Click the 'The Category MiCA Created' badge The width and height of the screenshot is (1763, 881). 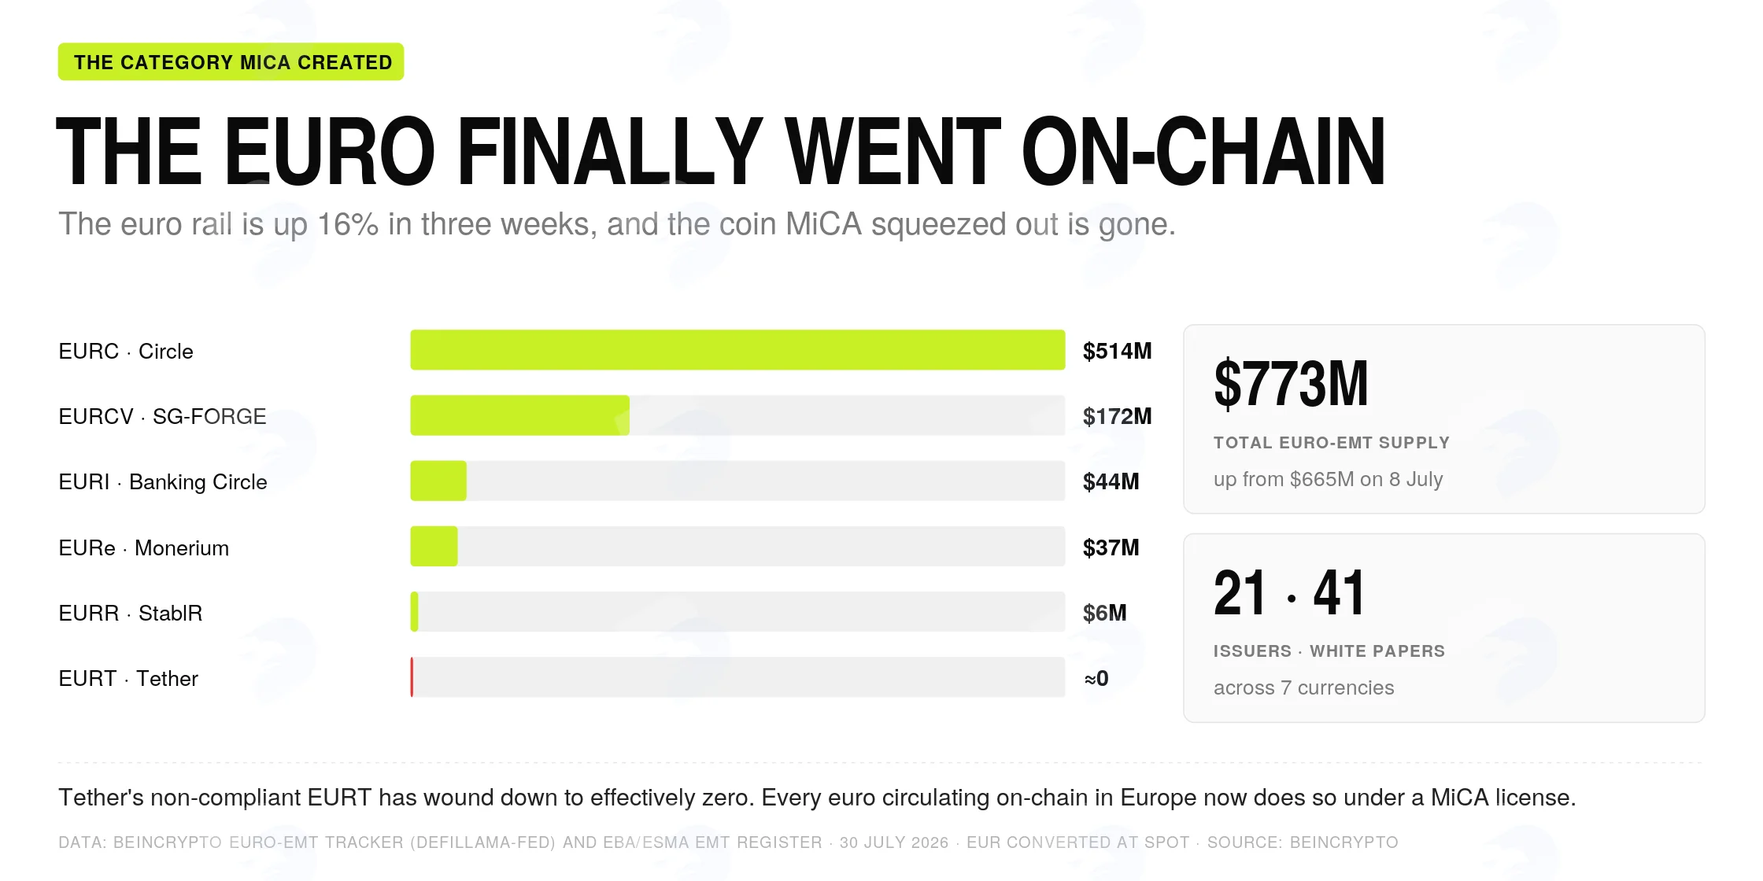click(x=231, y=62)
